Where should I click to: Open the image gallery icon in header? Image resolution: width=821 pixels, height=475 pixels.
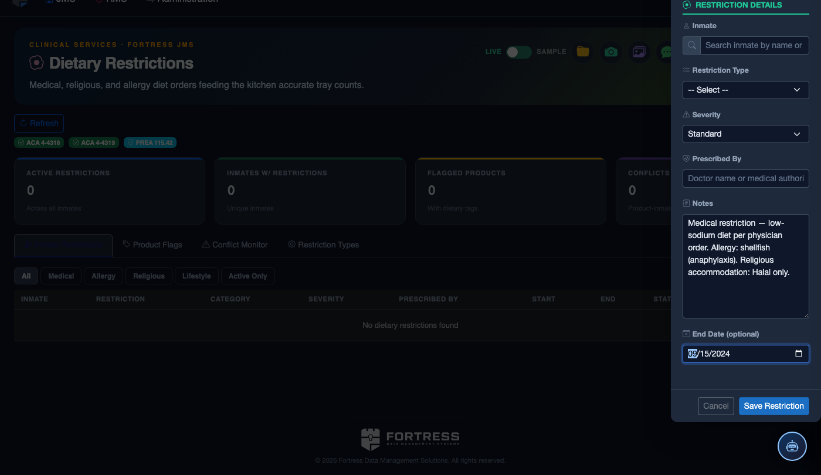(639, 52)
